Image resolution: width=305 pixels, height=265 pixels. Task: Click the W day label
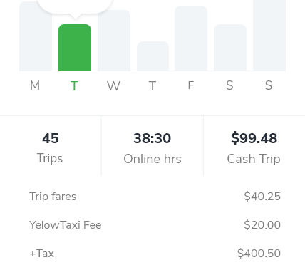(113, 85)
